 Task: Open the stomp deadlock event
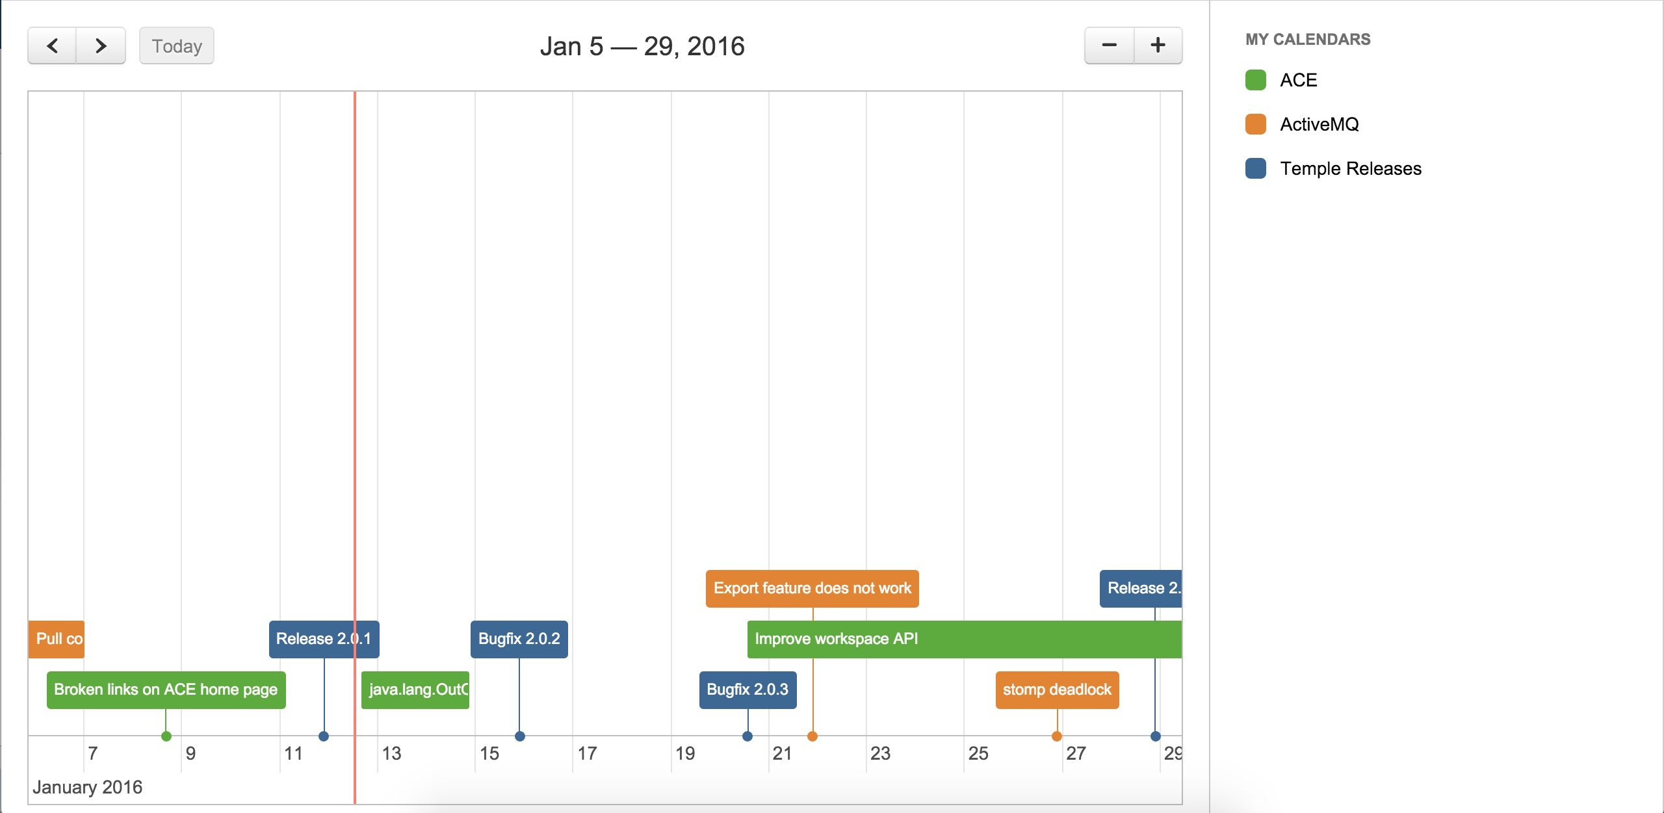1057,690
